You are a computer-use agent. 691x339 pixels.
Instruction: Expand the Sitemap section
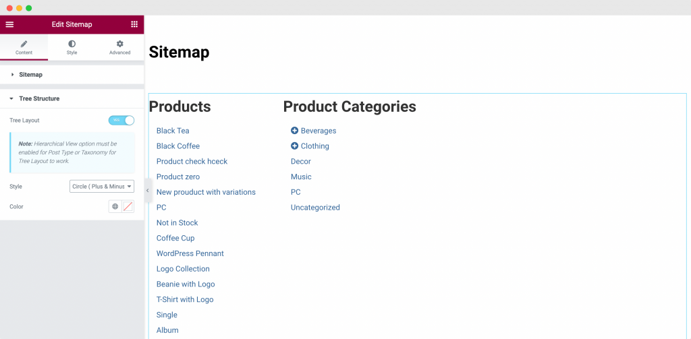[72, 75]
